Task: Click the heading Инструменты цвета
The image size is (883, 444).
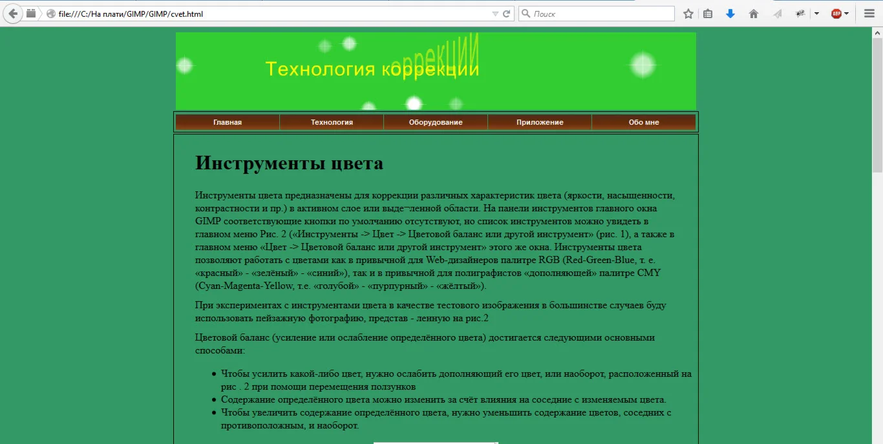Action: [289, 163]
